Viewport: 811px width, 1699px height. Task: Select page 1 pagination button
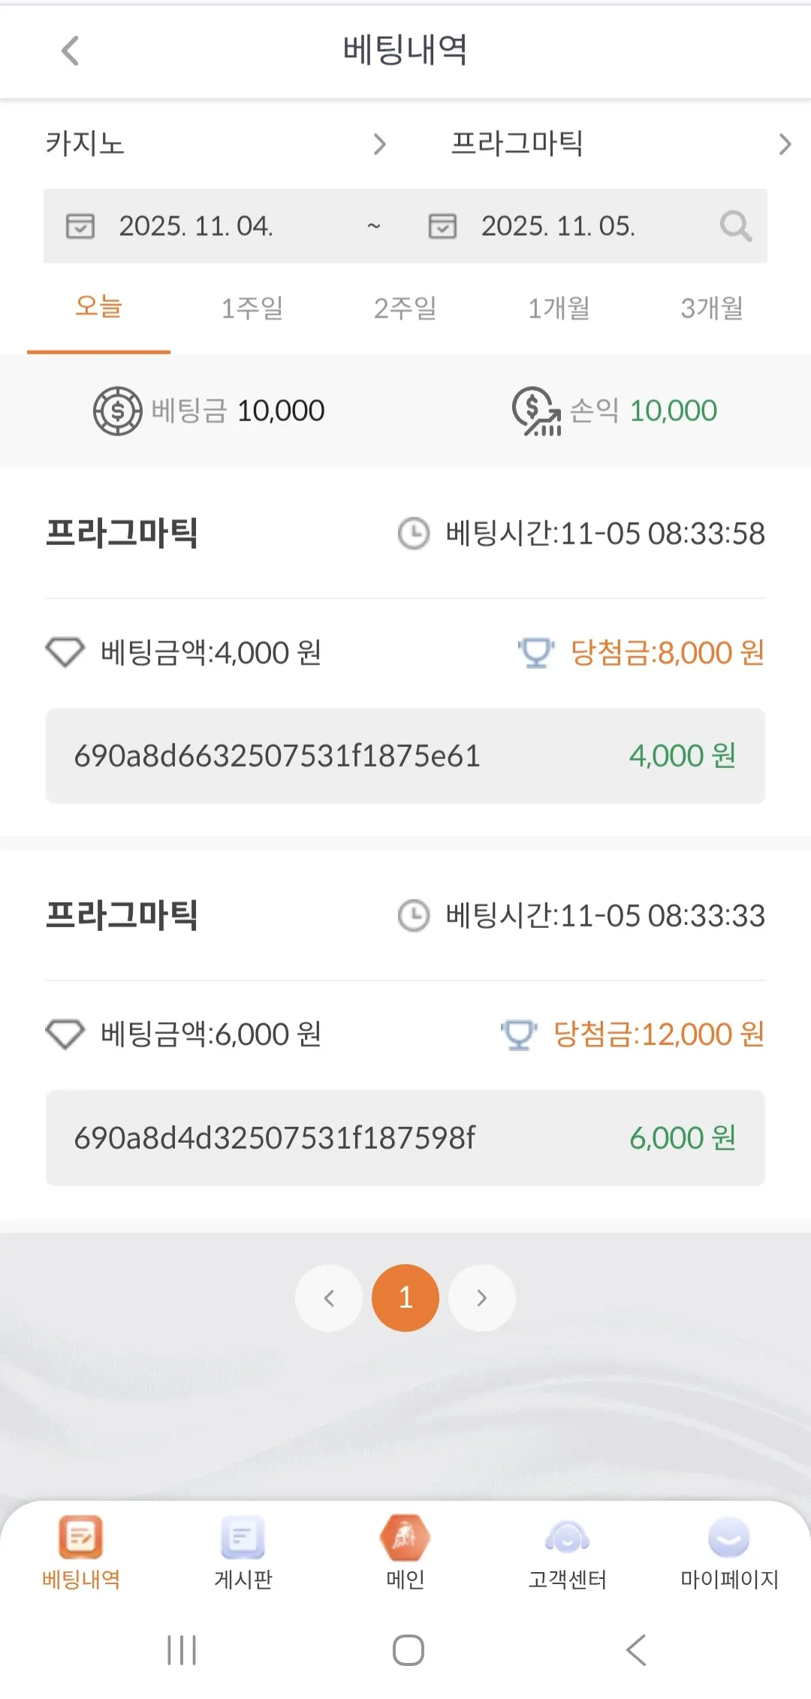pyautogui.click(x=405, y=1298)
